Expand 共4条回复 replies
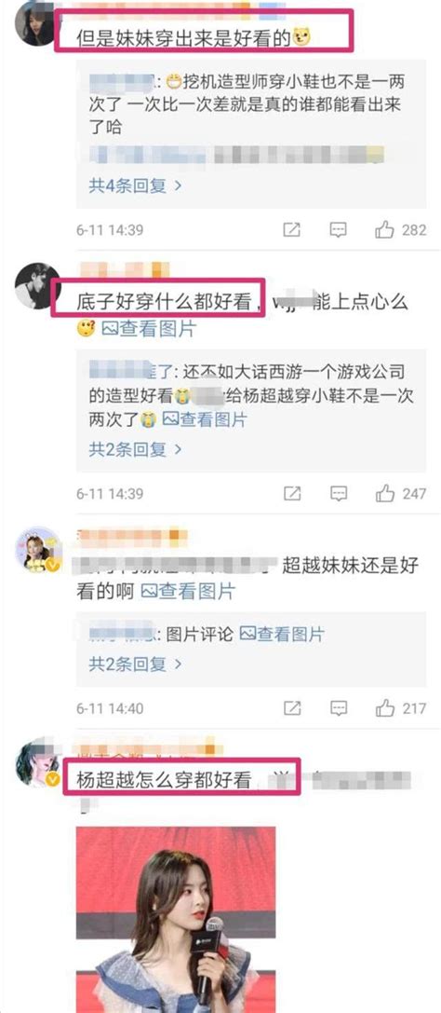 (x=136, y=186)
